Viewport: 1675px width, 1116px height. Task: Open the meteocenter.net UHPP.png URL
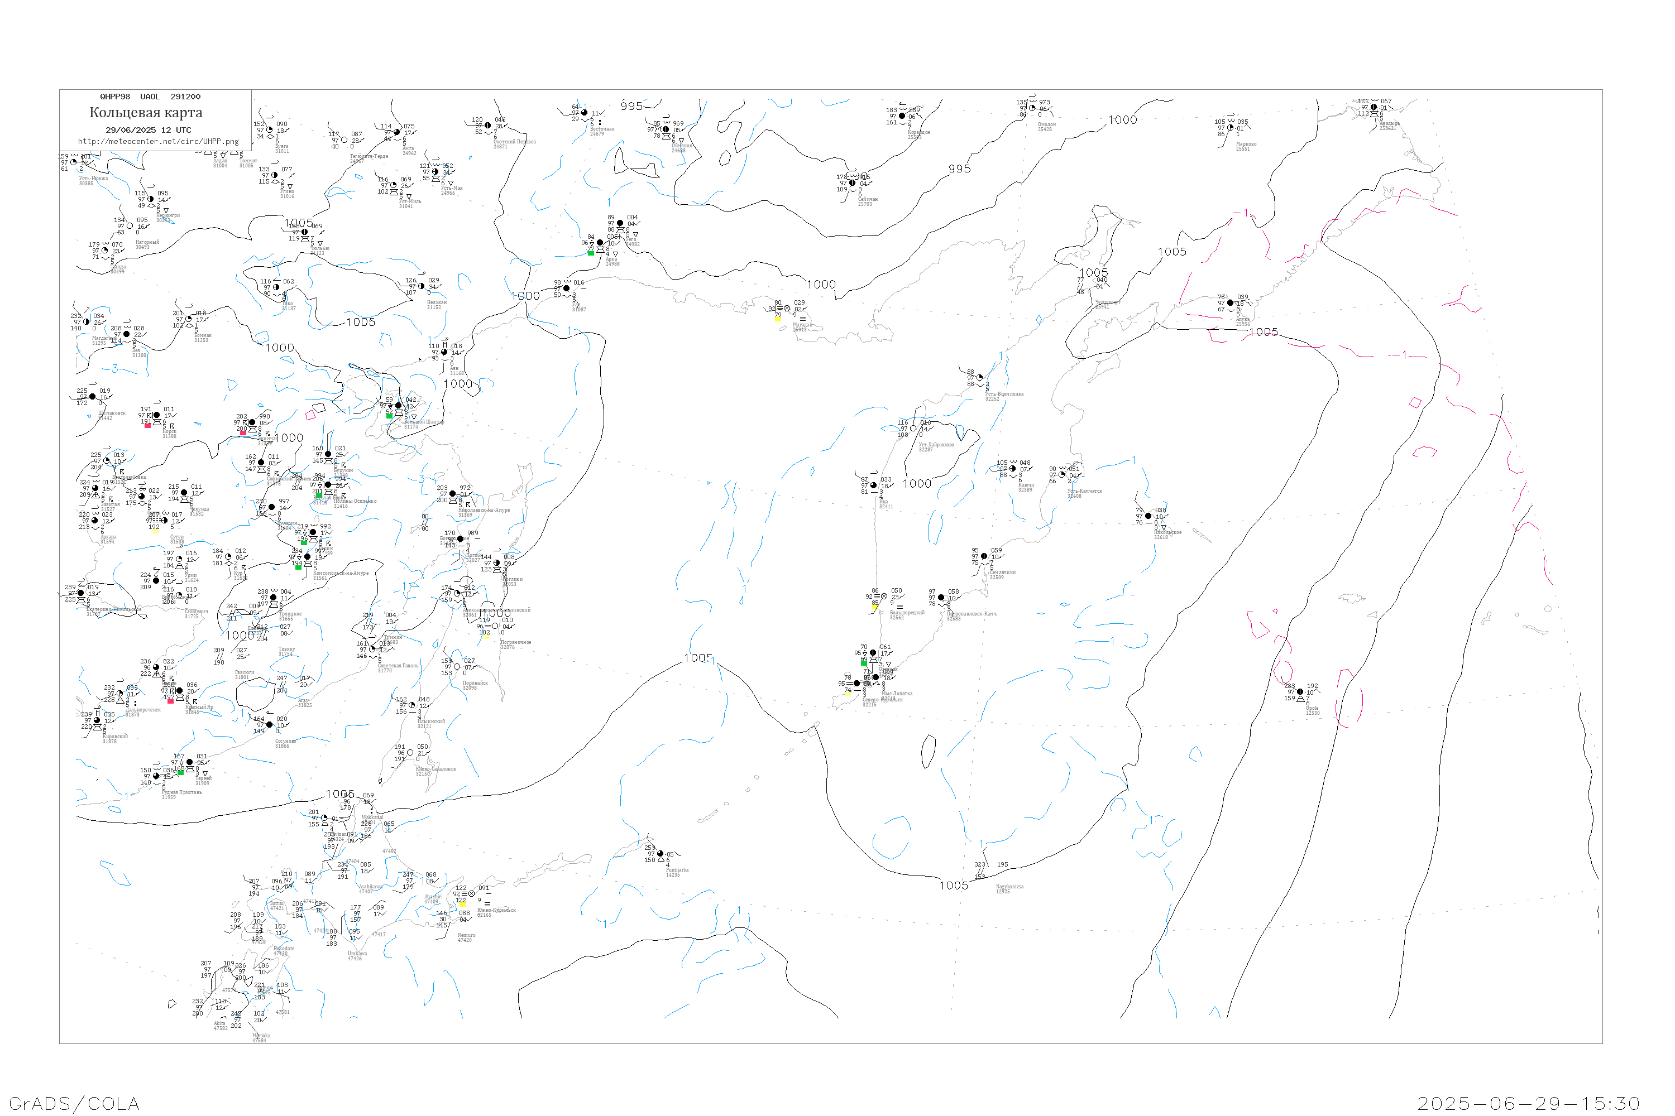click(158, 142)
